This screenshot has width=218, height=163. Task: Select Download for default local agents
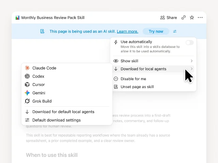(67, 112)
